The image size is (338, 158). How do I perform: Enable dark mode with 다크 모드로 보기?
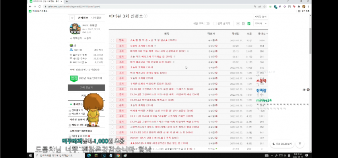tap(282, 144)
